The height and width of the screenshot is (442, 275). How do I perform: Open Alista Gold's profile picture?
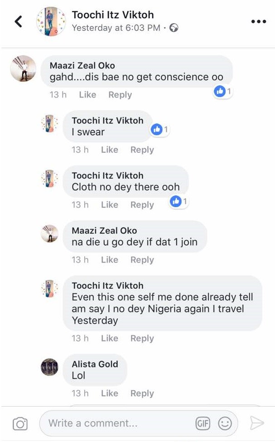(49, 367)
